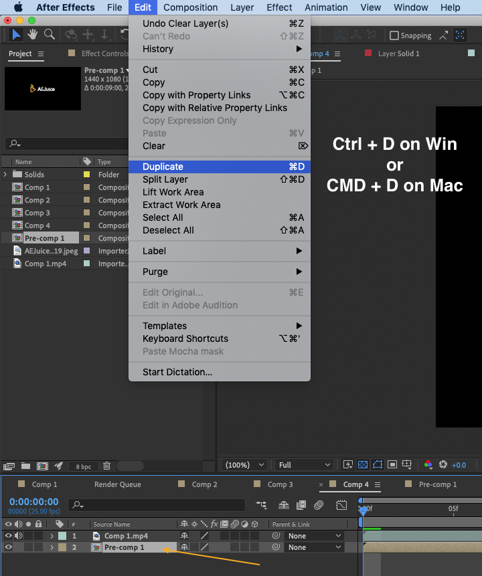Toggle mask and shape path visibility

tap(378, 465)
